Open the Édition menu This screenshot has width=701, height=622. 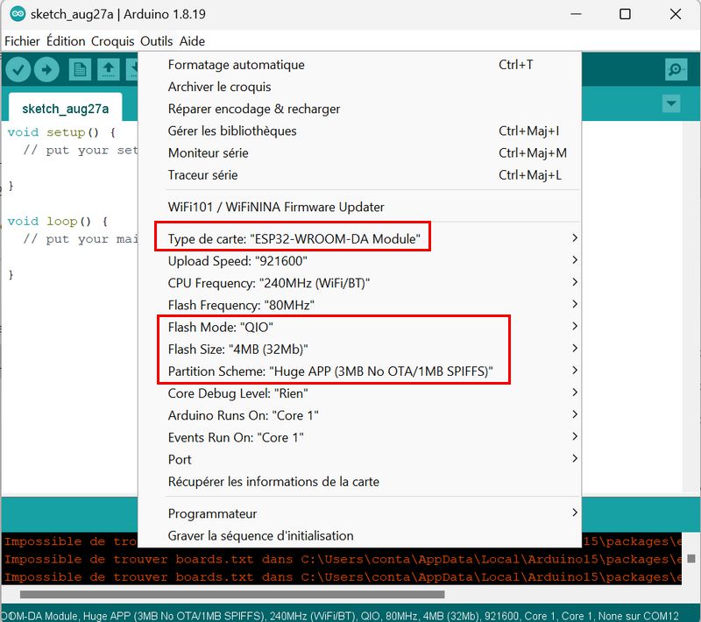coord(66,41)
